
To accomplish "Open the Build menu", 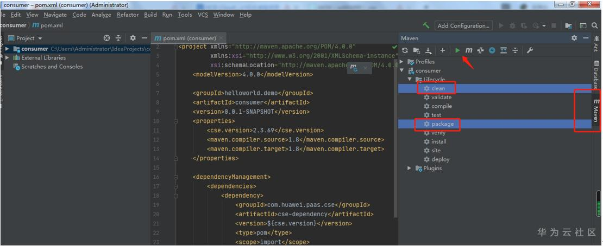I will click(150, 15).
